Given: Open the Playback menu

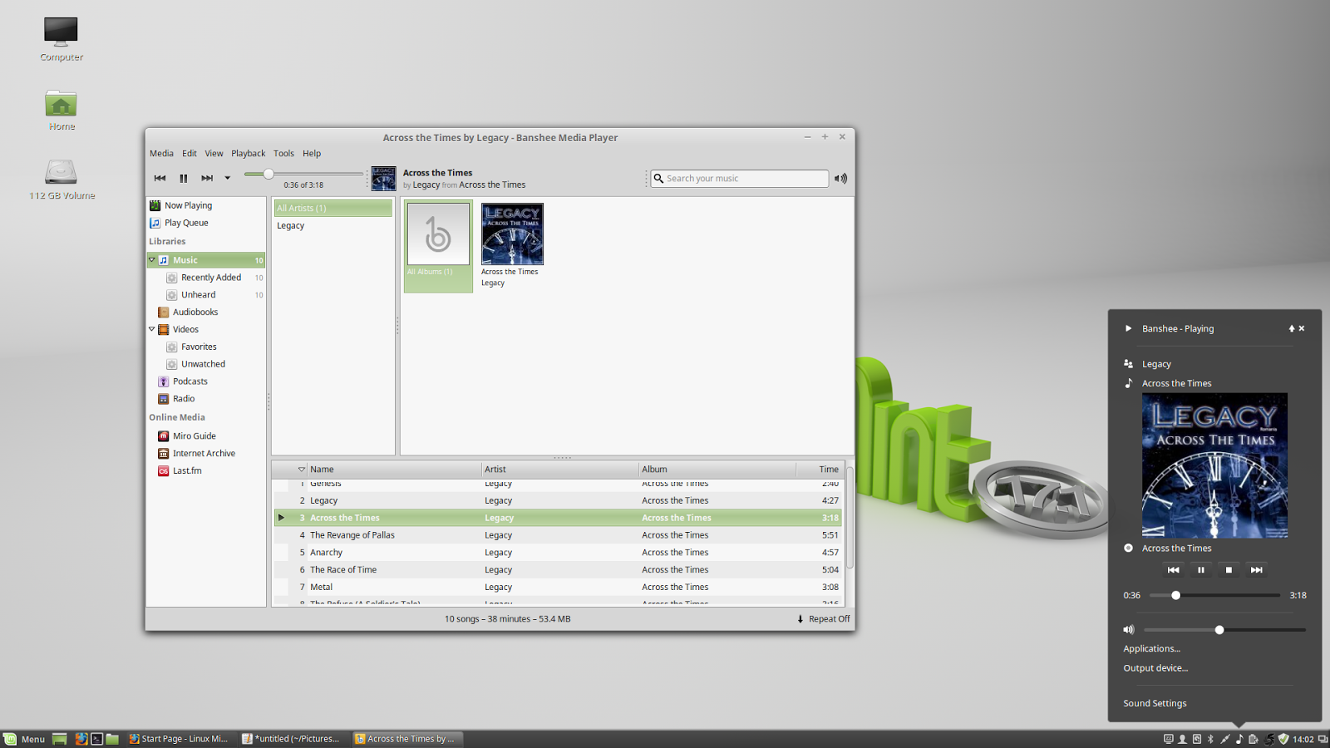Looking at the screenshot, I should coord(248,153).
